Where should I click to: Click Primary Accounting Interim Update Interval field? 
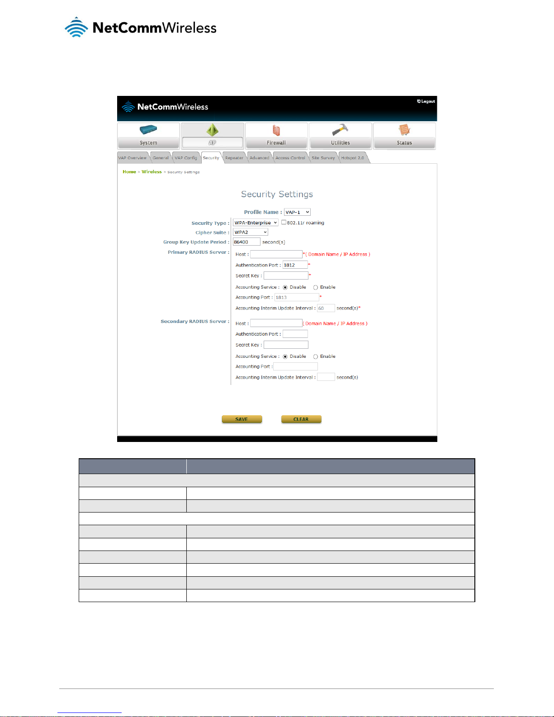point(326,308)
